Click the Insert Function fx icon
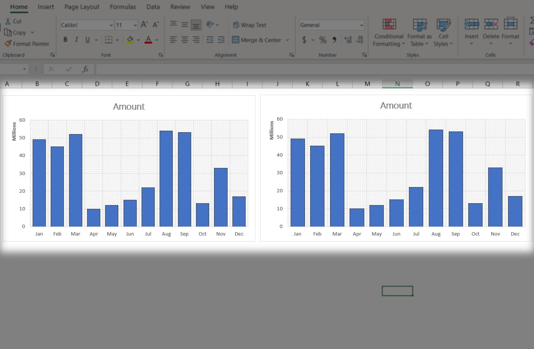Screen dimensions: 534x349 pyautogui.click(x=85, y=69)
